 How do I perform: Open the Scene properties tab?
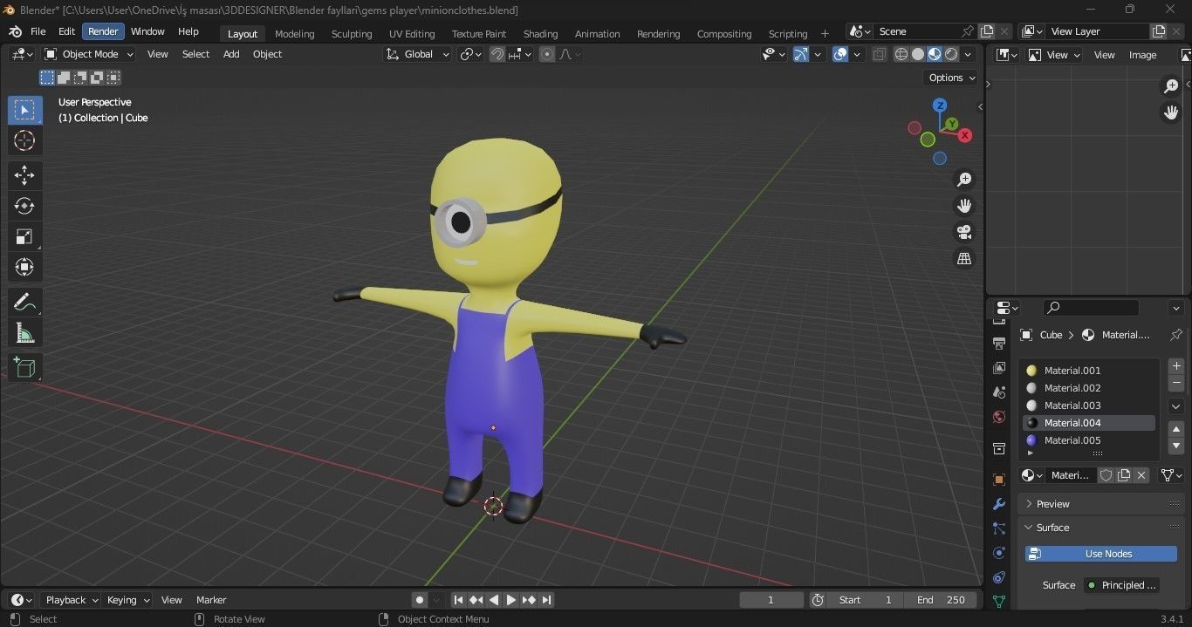coord(999,392)
